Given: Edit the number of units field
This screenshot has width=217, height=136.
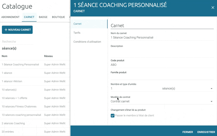Looking at the screenshot, I should coord(136,89).
